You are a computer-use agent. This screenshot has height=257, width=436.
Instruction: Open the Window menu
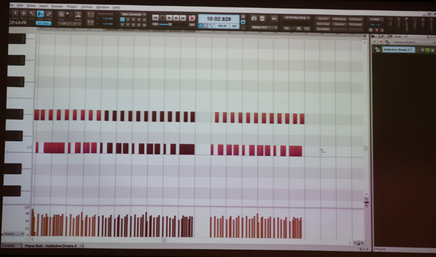coord(102,7)
